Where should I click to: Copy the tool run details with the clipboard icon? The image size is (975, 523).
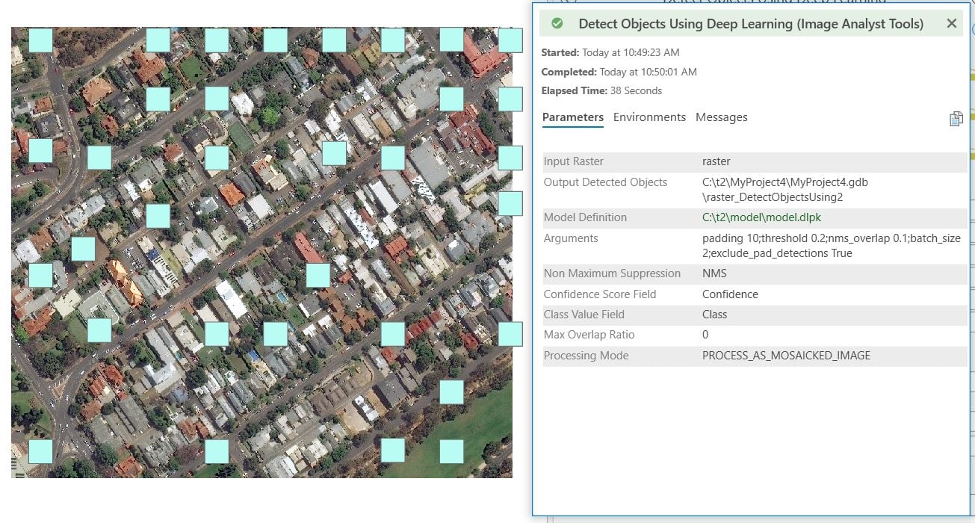pos(956,119)
